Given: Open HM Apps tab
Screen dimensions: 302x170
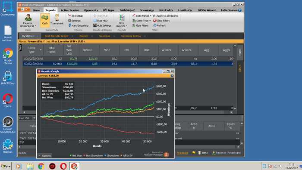Looking at the screenshot, I should click(x=108, y=10).
